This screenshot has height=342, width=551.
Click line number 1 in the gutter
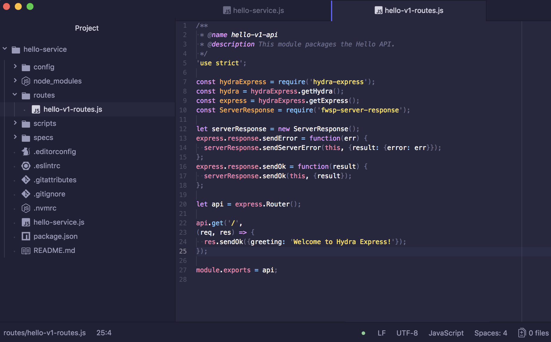(185, 26)
